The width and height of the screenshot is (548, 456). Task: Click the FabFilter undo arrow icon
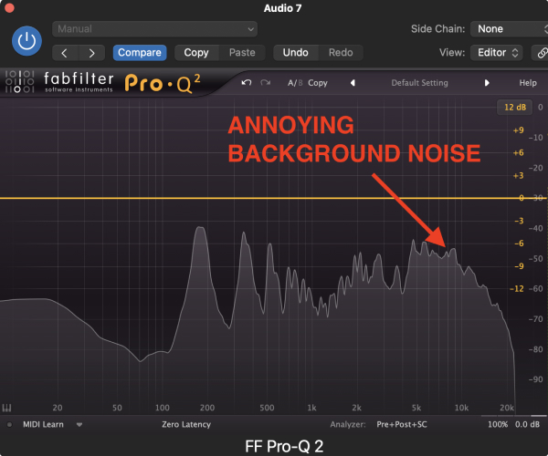coord(247,83)
